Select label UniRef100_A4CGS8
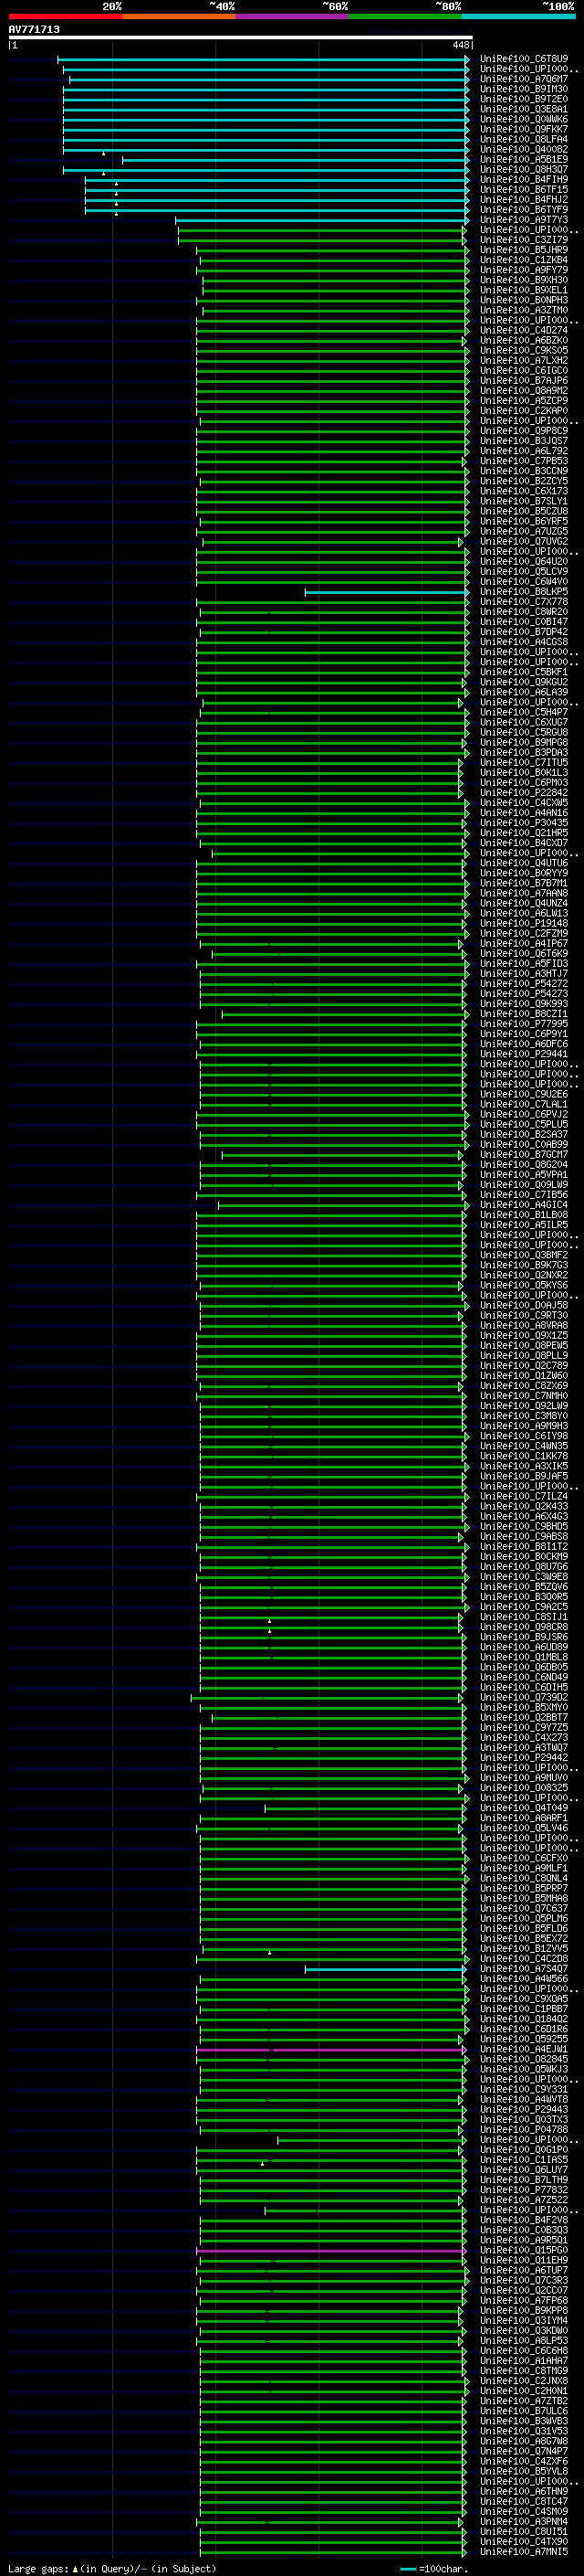The width and height of the screenshot is (584, 2576). pos(523,642)
